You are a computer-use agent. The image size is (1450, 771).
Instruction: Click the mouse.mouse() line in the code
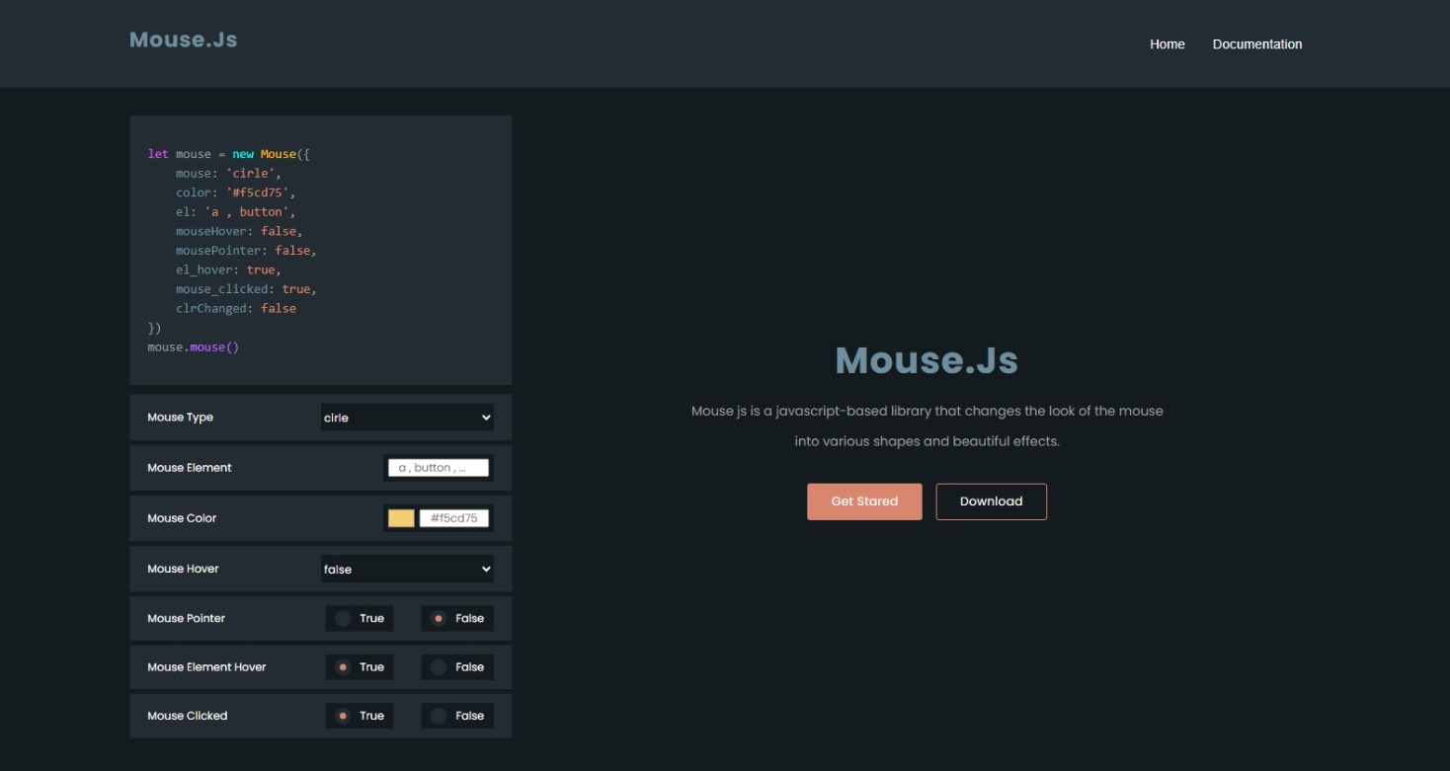194,347
